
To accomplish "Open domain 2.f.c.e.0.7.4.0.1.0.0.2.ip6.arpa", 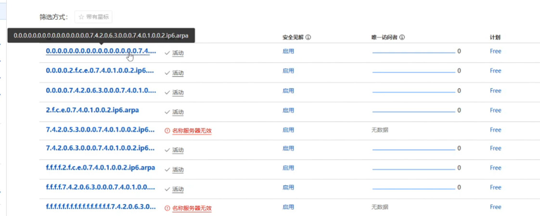I will (92, 110).
